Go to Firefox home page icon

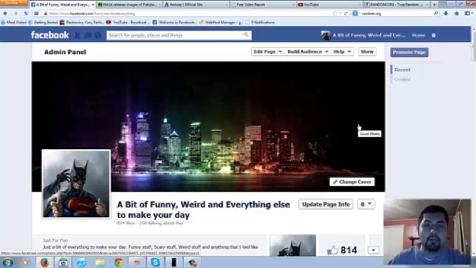457,13
